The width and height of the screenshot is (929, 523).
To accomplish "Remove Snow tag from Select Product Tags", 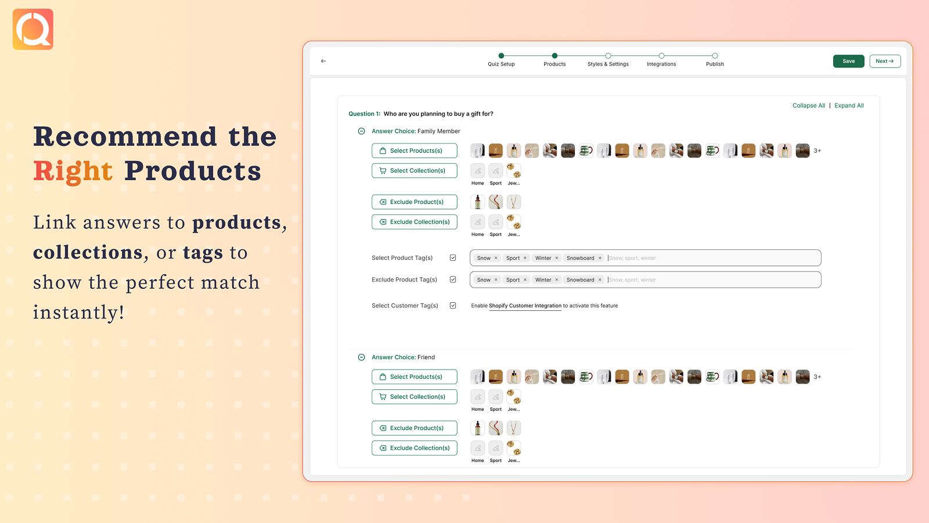I will (496, 258).
